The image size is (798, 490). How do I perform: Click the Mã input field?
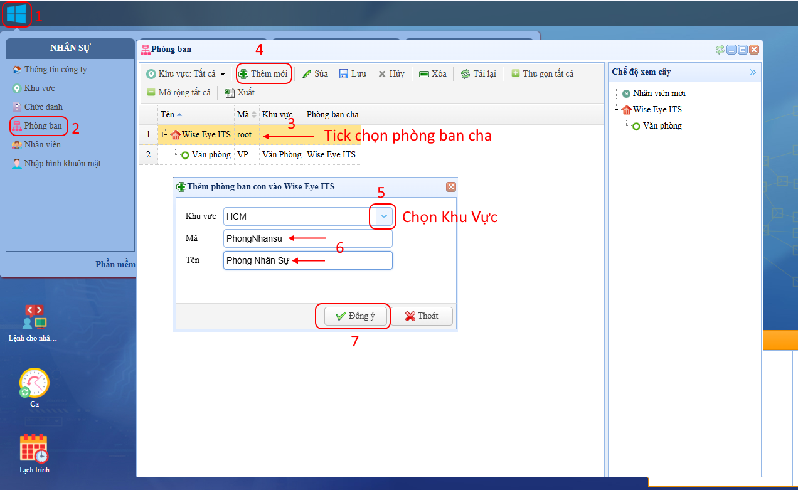(x=307, y=238)
